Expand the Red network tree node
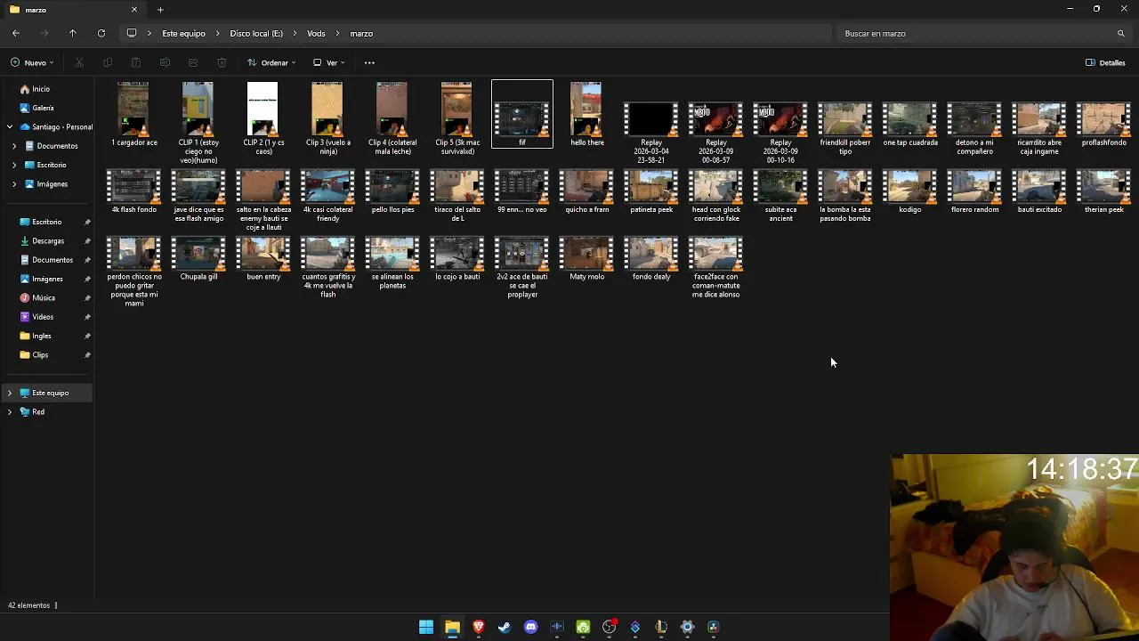The height and width of the screenshot is (641, 1139). (10, 412)
